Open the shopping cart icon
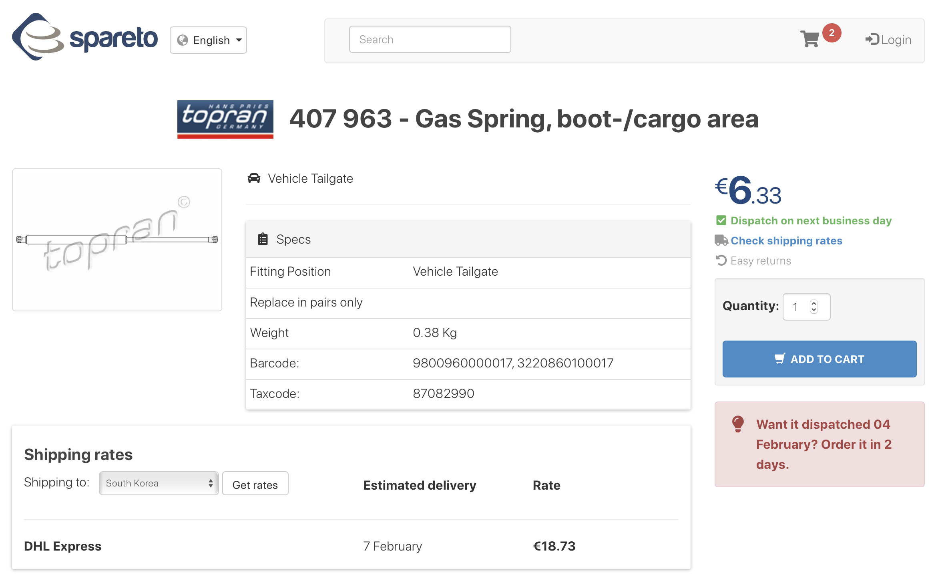Image resolution: width=932 pixels, height=577 pixels. [x=809, y=39]
